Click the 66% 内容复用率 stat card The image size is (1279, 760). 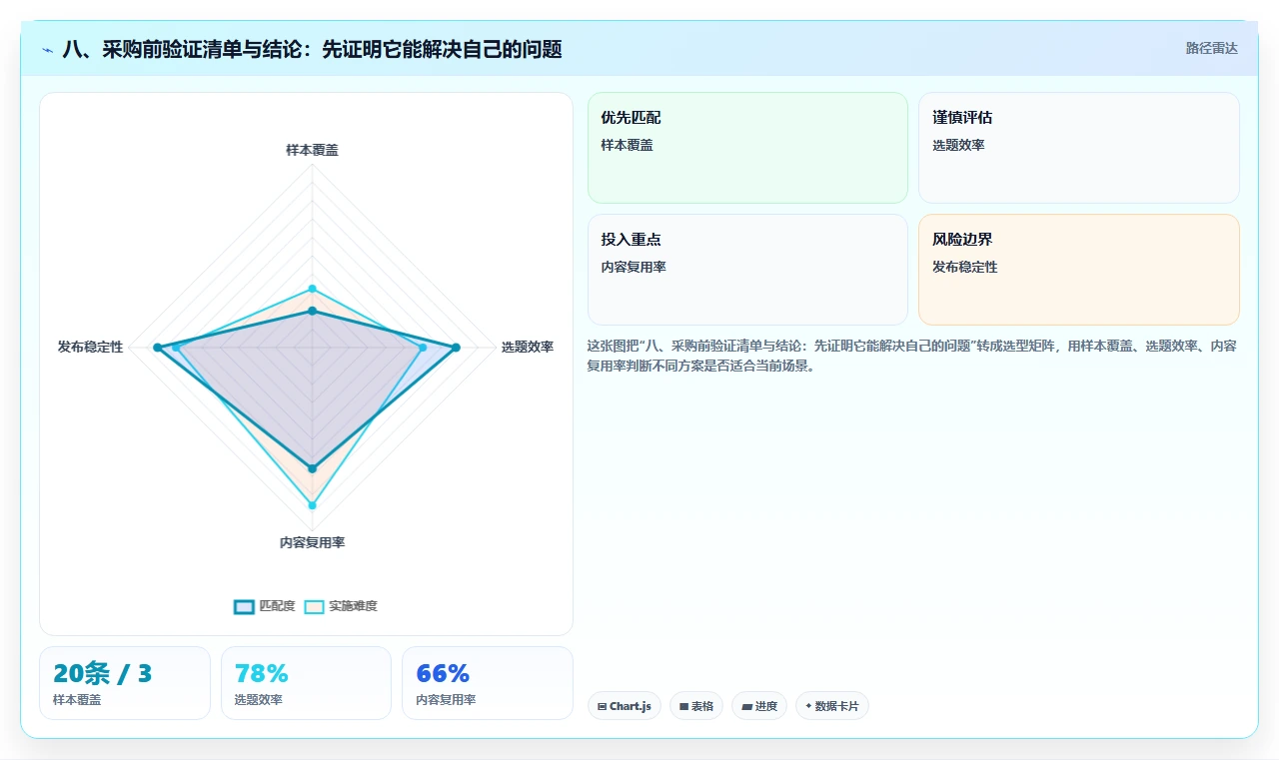[488, 683]
